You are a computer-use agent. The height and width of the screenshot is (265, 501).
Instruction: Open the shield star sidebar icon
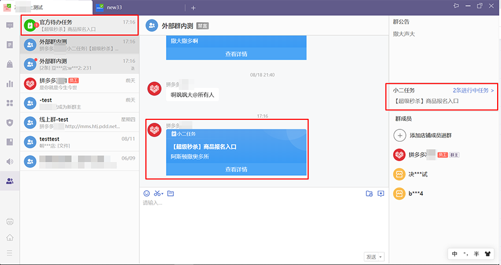(x=10, y=123)
